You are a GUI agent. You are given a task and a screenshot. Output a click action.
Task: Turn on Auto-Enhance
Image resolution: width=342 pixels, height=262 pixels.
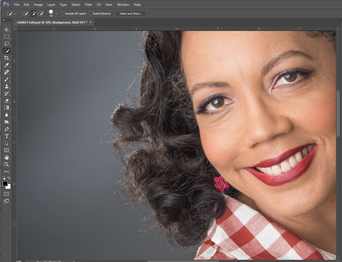click(x=90, y=13)
